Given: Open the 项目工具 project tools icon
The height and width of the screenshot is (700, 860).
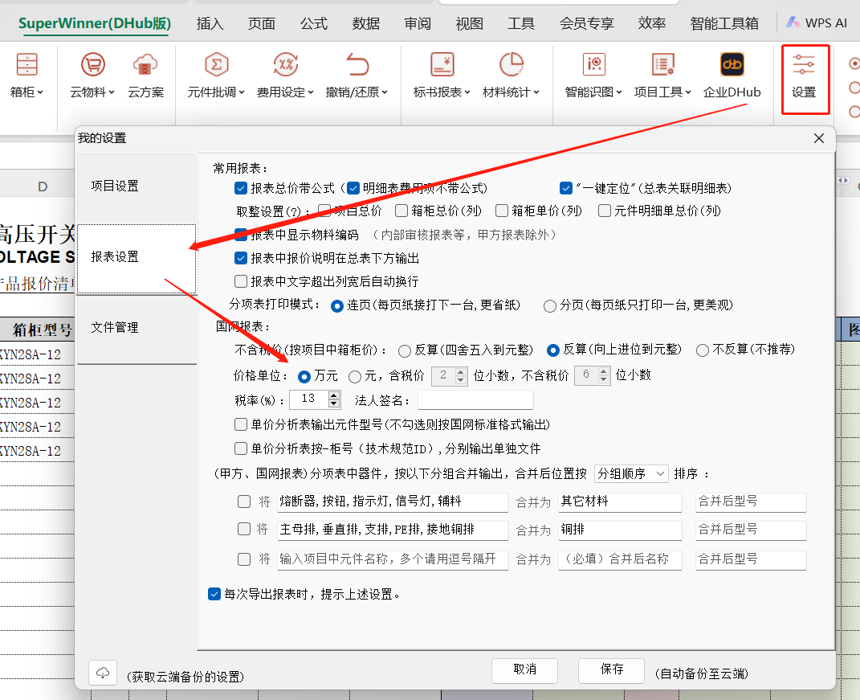Looking at the screenshot, I should 662,65.
